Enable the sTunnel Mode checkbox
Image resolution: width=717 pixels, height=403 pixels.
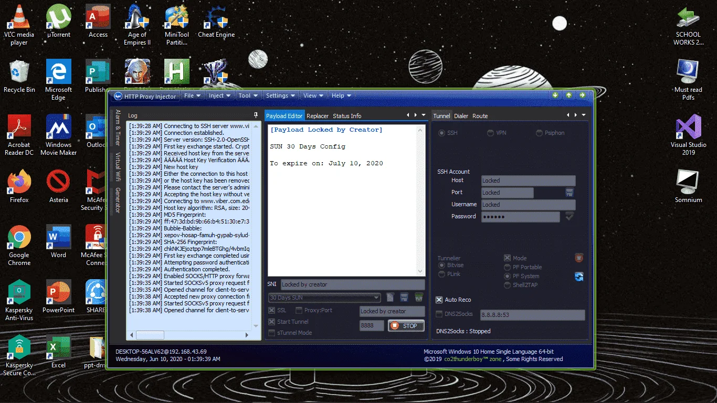pos(271,333)
